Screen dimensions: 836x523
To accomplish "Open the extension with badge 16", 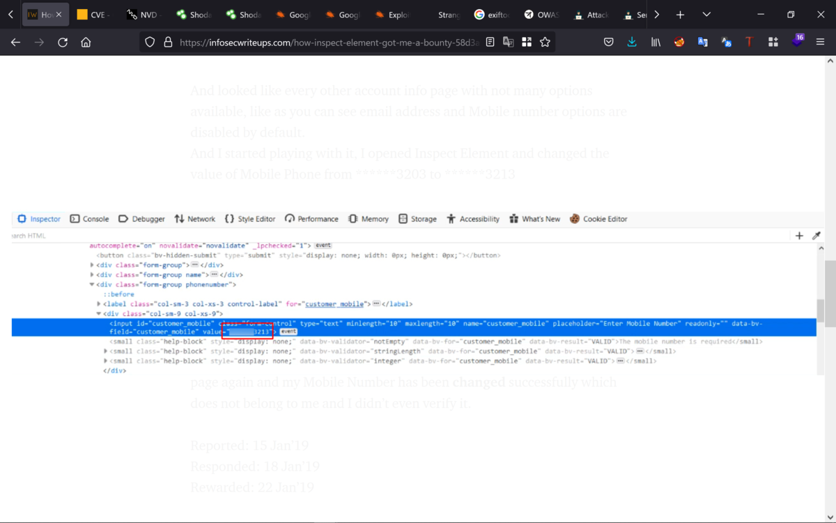I will pos(797,42).
